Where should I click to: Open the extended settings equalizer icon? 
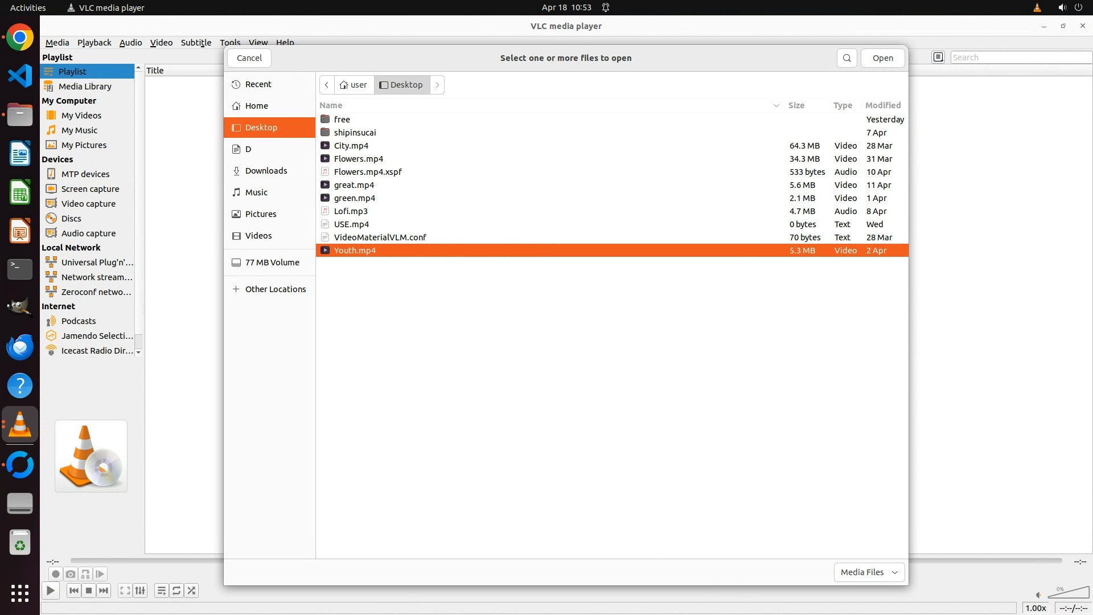point(140,591)
